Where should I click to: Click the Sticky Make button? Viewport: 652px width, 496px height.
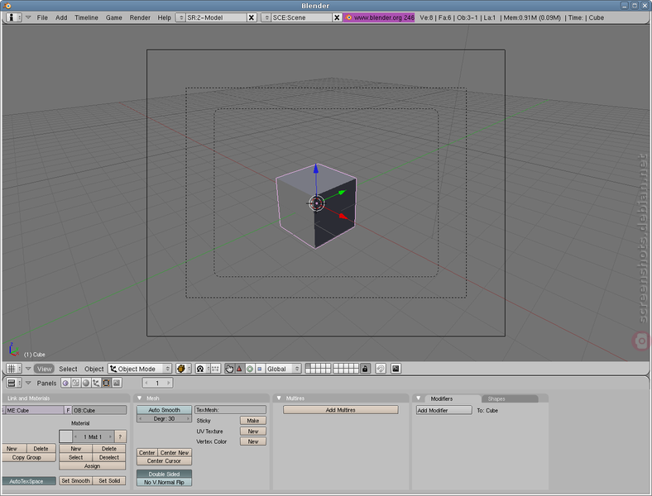tap(253, 421)
